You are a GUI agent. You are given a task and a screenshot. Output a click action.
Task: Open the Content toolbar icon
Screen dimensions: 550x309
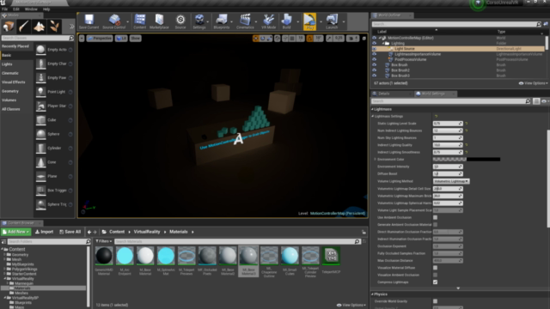coord(139,21)
